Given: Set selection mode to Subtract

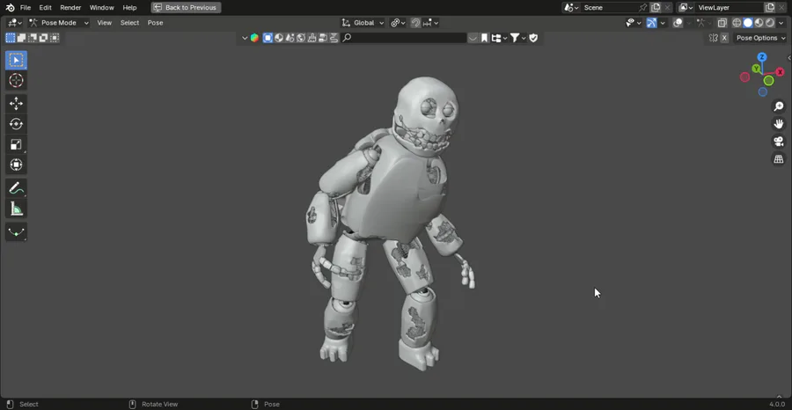Looking at the screenshot, I should pos(33,38).
